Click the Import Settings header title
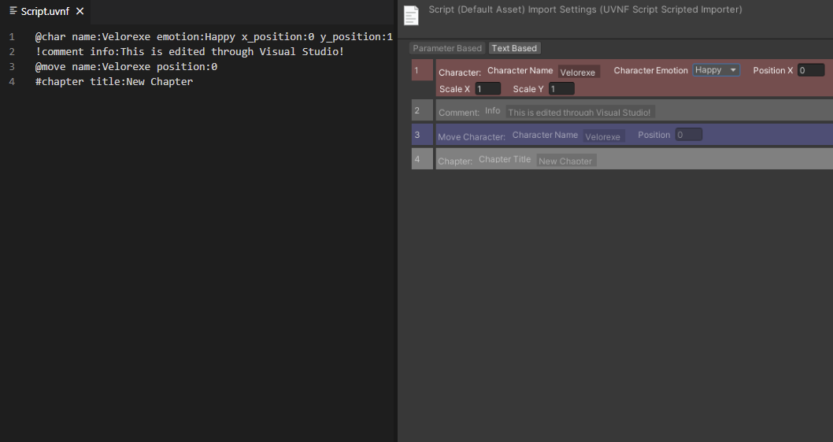Image resolution: width=833 pixels, height=442 pixels. tap(586, 9)
